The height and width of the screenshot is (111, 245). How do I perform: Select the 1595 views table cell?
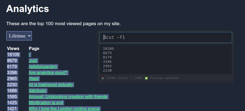(x=12, y=97)
